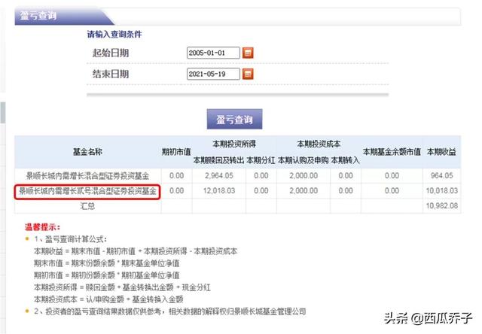
Task: Click the 本期投资成本 column group header
Action: pyautogui.click(x=319, y=144)
